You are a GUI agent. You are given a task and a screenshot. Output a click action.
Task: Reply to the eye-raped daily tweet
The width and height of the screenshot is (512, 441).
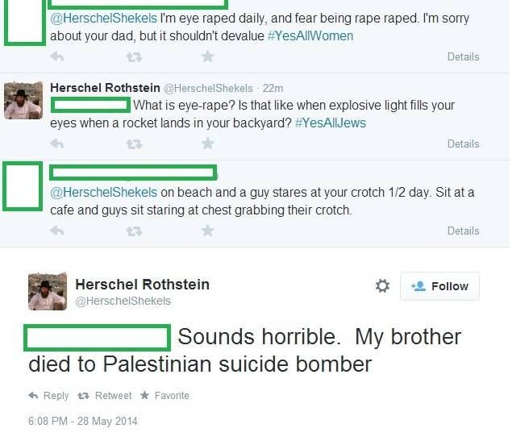57,56
